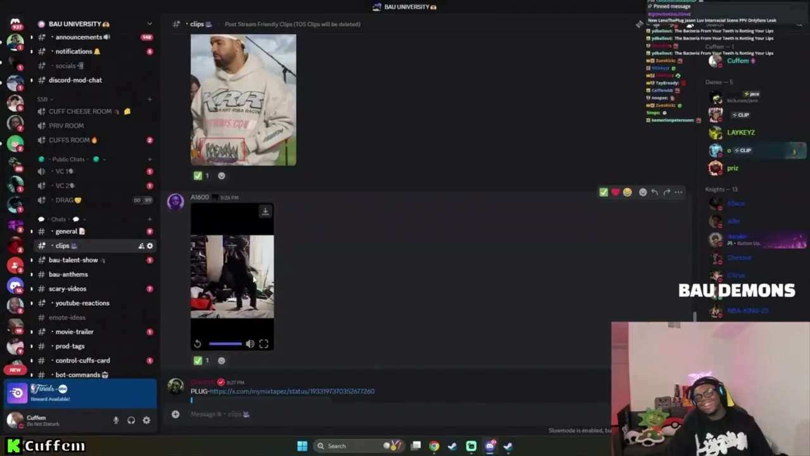Open A1600 user avatar profile
Viewport: 810px width, 456px height.
pyautogui.click(x=175, y=201)
